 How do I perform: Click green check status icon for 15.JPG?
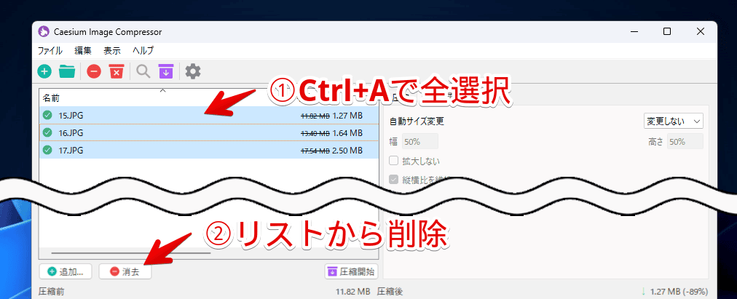click(x=47, y=115)
